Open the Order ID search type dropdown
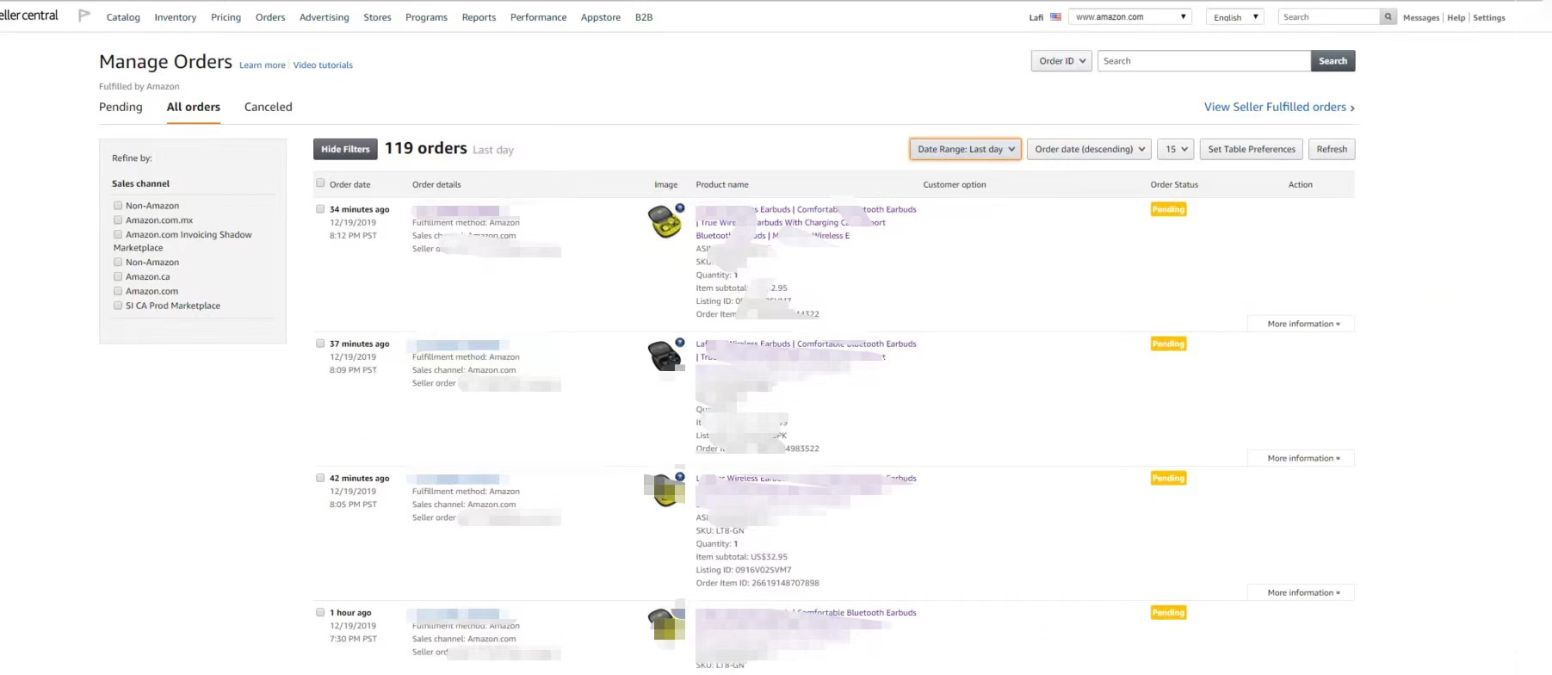 1061,61
